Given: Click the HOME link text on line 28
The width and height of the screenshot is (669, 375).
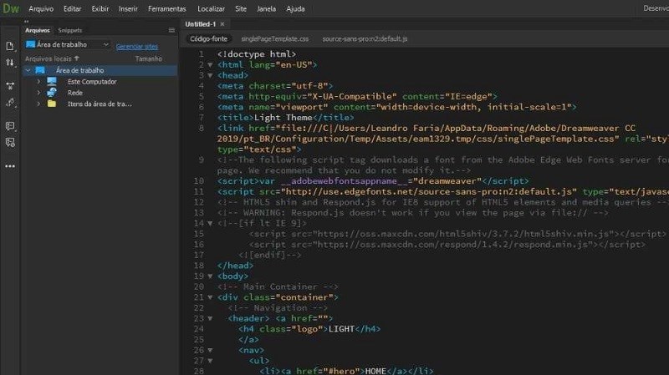Looking at the screenshot, I should click(x=375, y=371).
